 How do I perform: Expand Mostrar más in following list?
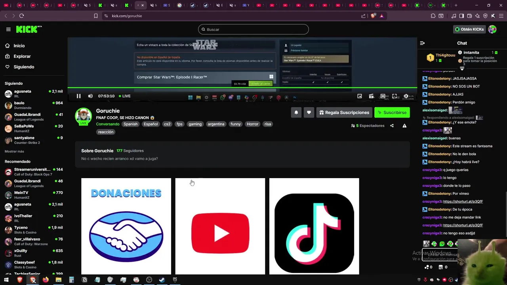point(14,151)
